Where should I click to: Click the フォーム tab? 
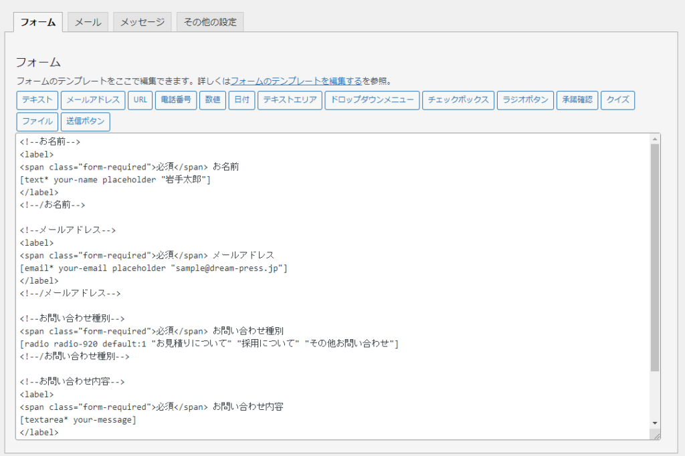click(x=38, y=22)
